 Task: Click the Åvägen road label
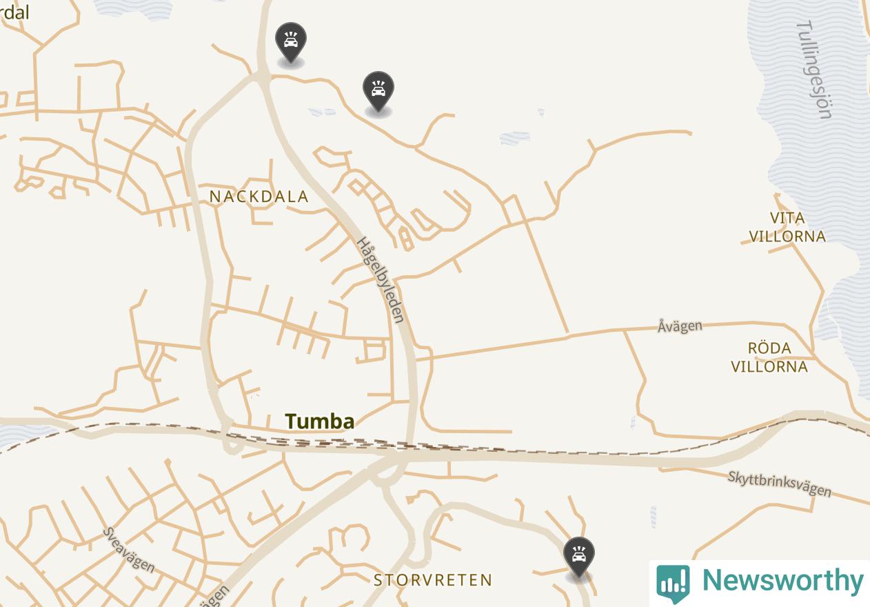(x=680, y=326)
